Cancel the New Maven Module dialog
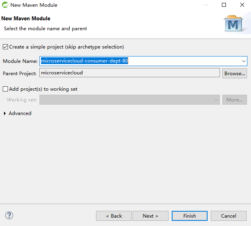This screenshot has width=251, height=226. (x=229, y=216)
